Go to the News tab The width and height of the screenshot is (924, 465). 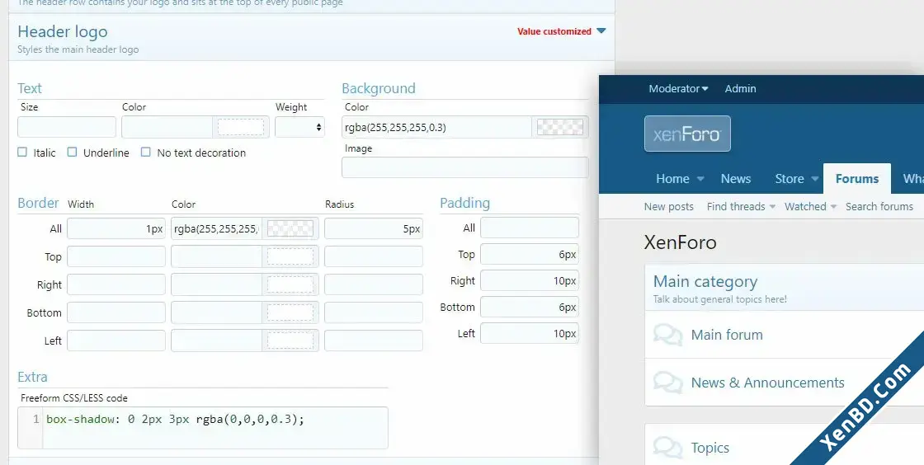[x=735, y=179]
